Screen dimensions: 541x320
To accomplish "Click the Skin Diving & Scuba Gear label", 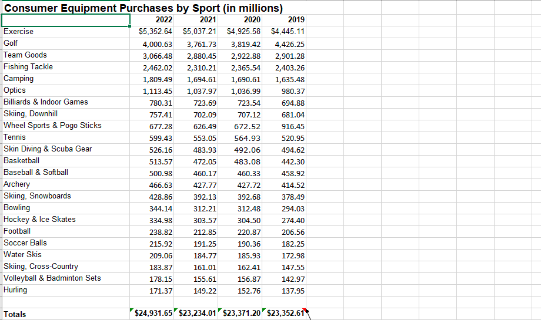I will tap(48, 149).
